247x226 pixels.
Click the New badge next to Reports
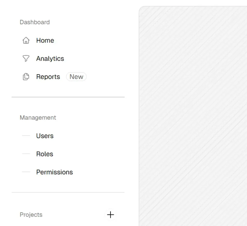pos(76,77)
